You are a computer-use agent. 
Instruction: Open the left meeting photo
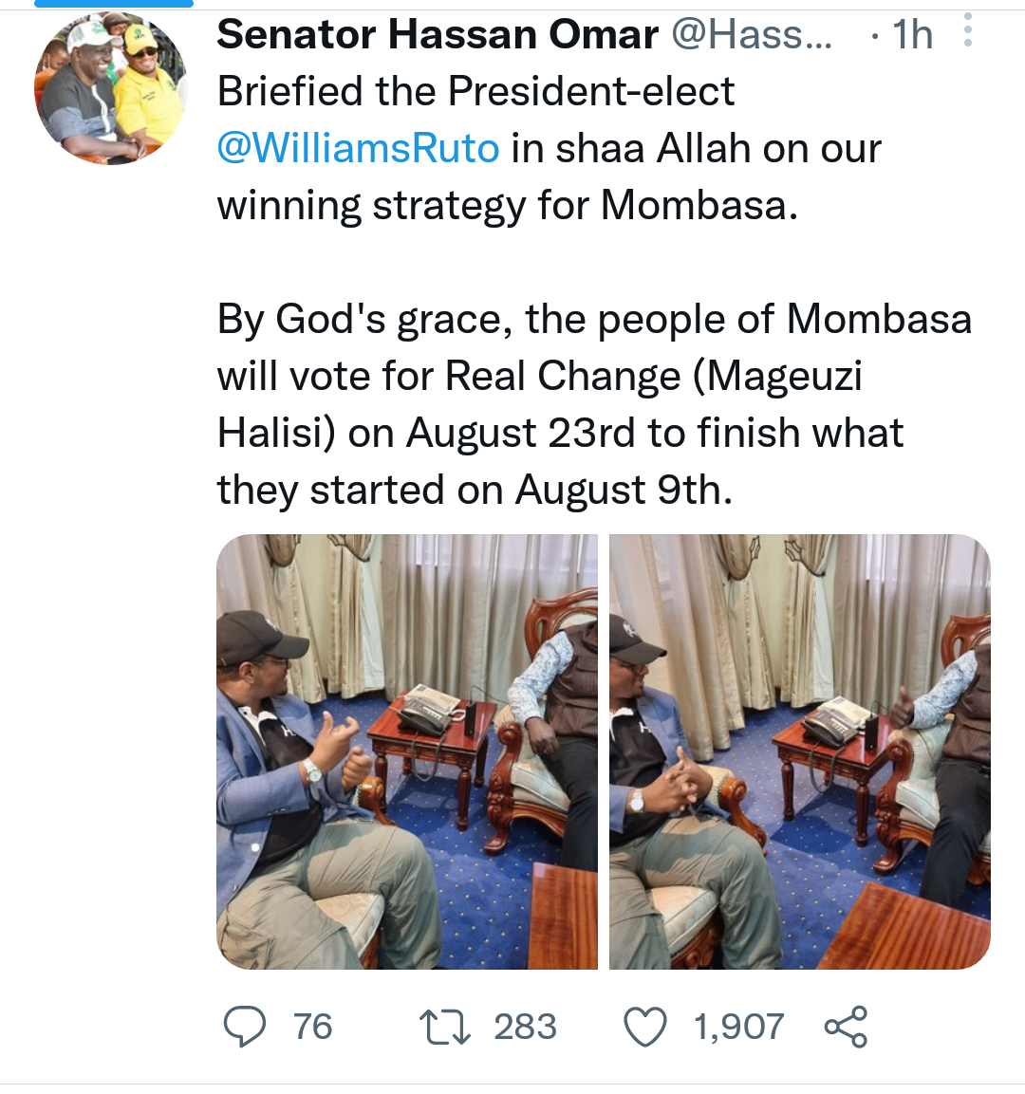[407, 751]
